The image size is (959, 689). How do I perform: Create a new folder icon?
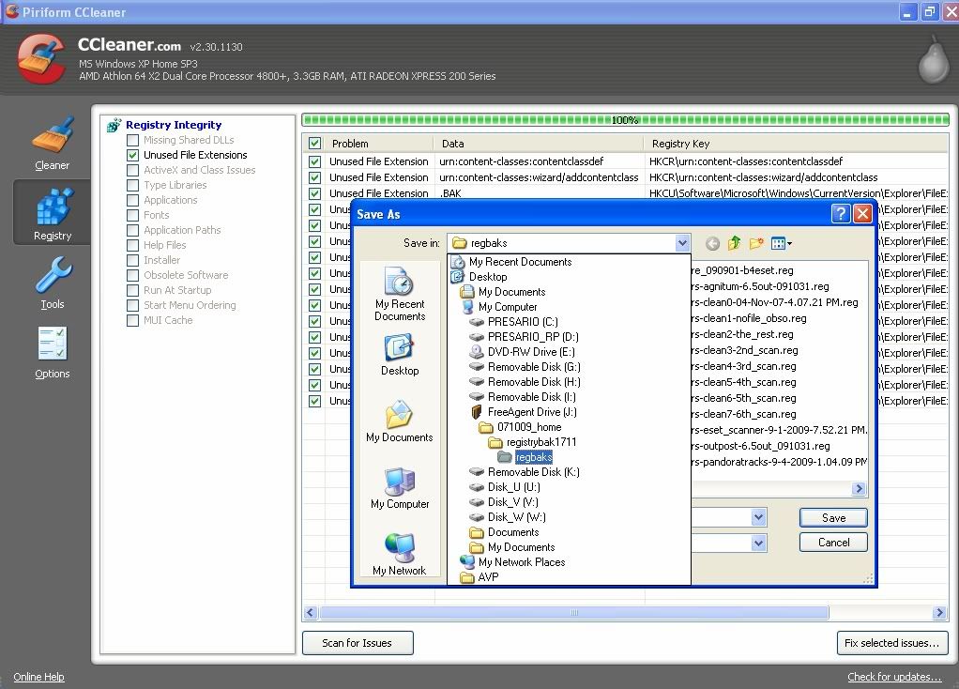pyautogui.click(x=756, y=243)
